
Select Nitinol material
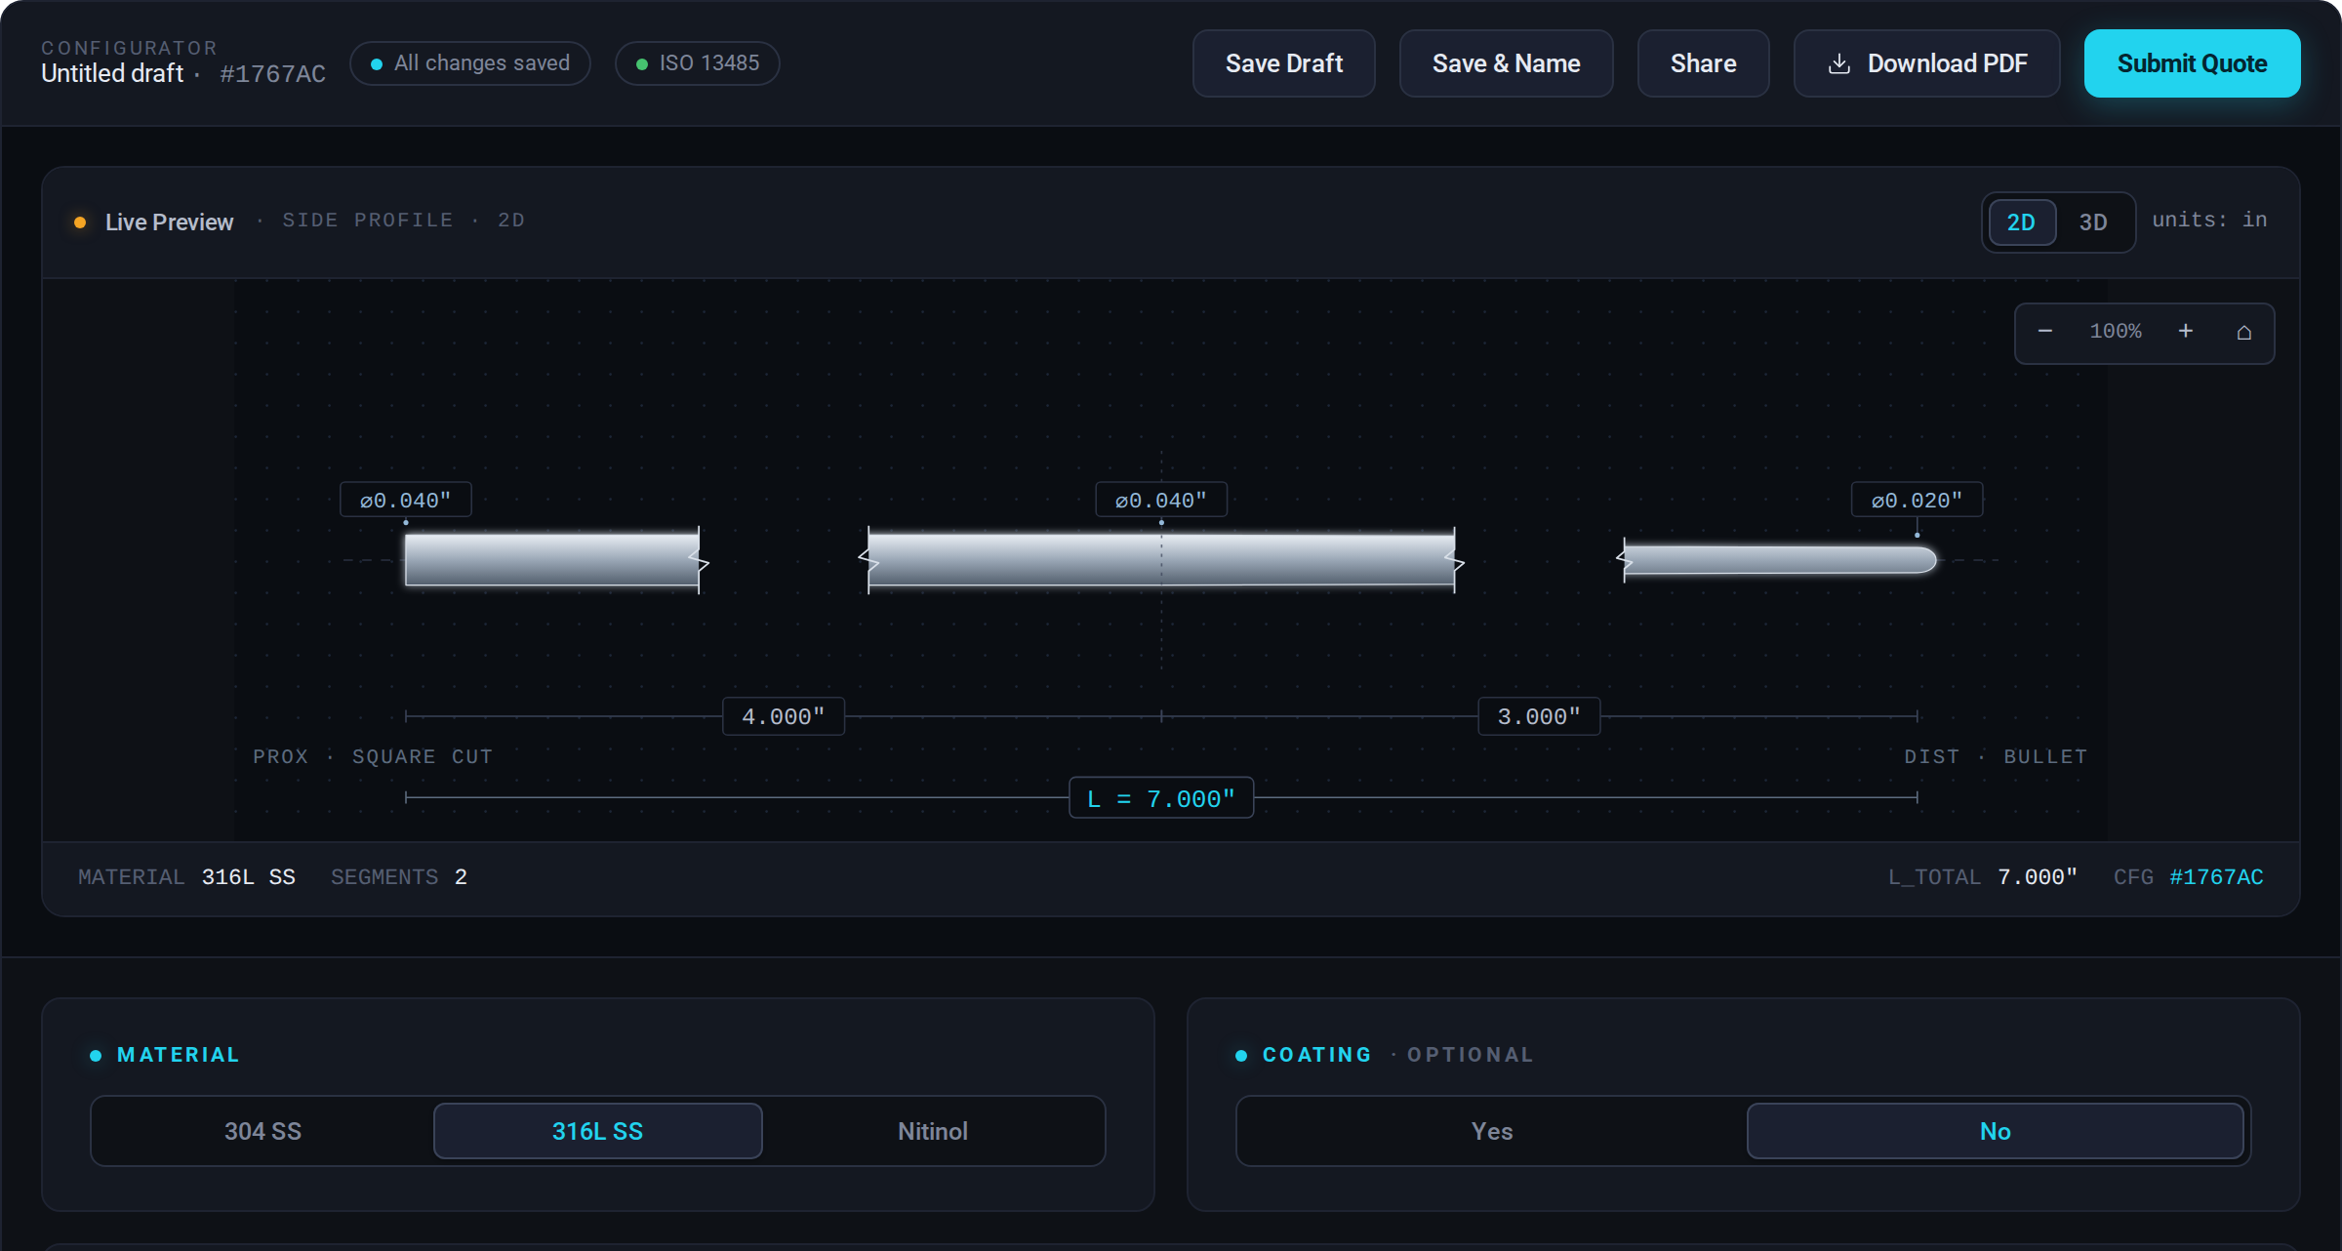point(933,1131)
